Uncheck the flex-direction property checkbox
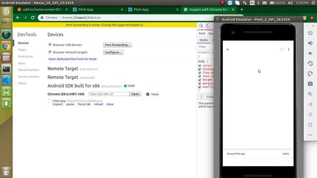Image resolution: width=317 pixels, height=178 pixels. pos(200,73)
